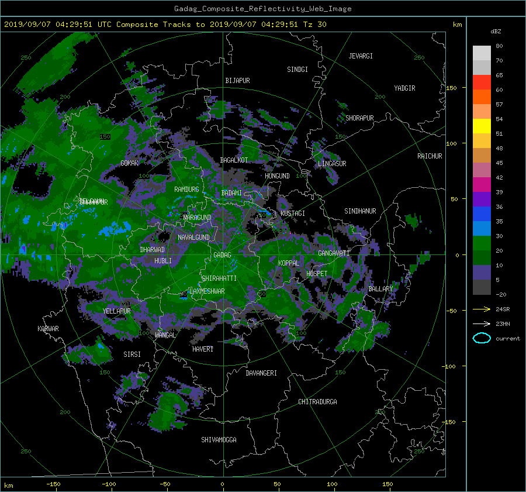
Task: Click the GOKAK label
Action: tap(130, 163)
